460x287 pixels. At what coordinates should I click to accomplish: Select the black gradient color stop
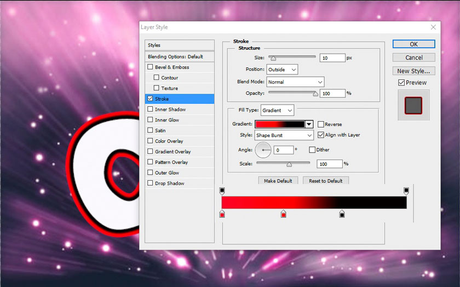(342, 214)
